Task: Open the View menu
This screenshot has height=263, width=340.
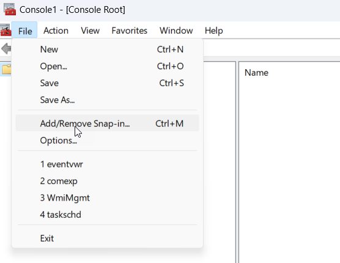Action: 91,31
